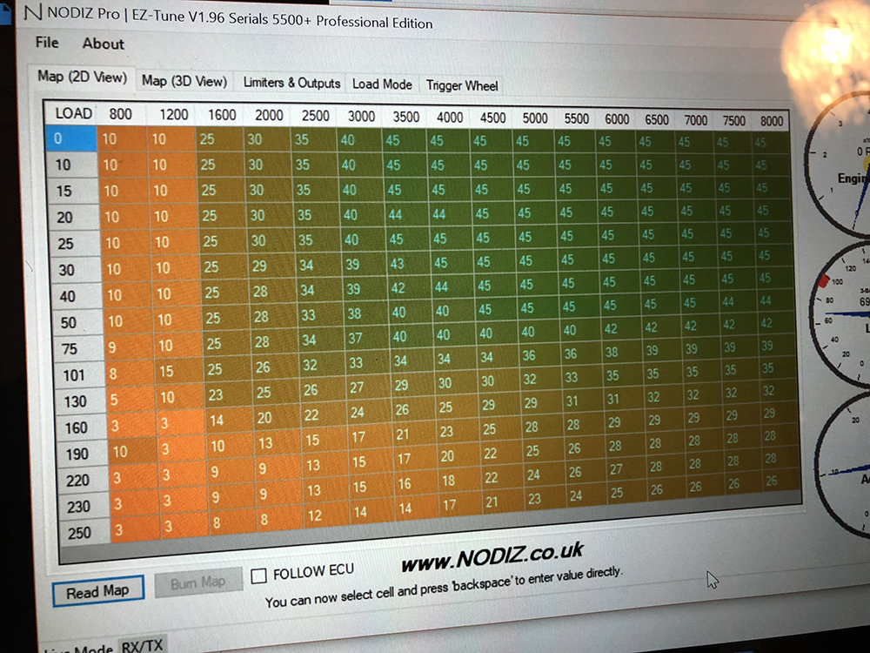Select value 29 at load 30, 2000 RPM
Image resolution: width=870 pixels, height=653 pixels.
[270, 266]
